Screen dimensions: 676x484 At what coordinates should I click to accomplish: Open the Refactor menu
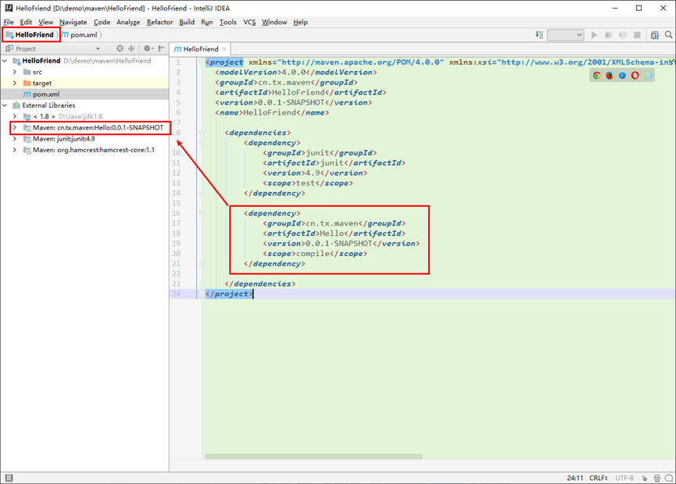click(159, 22)
